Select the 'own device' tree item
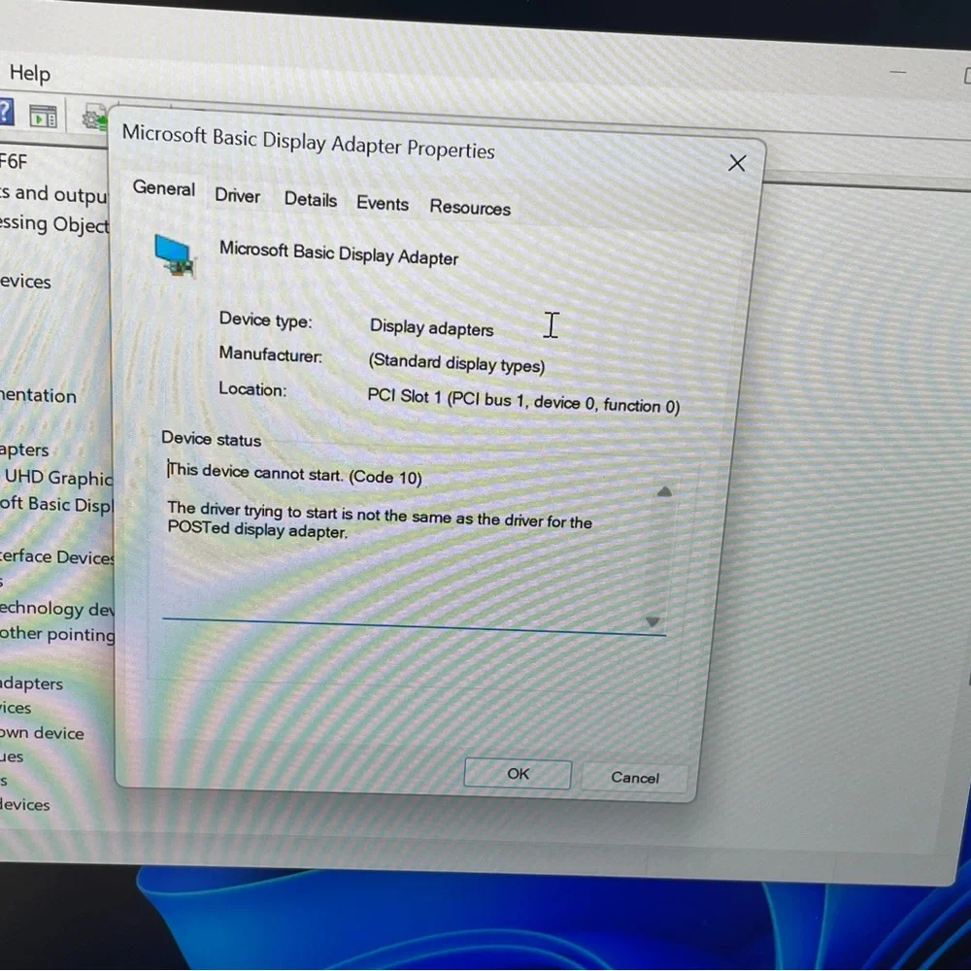 point(42,732)
